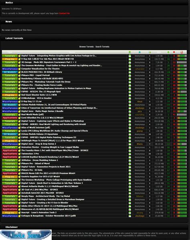Screen dimensions: 190x240
Task: Open alexdesign uploader on Cottages & Bungalows row
Action: click(139, 216)
